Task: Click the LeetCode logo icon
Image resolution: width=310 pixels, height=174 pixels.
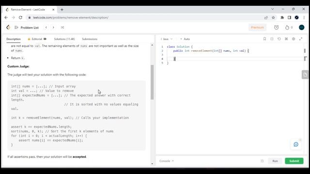Action: click(8, 28)
